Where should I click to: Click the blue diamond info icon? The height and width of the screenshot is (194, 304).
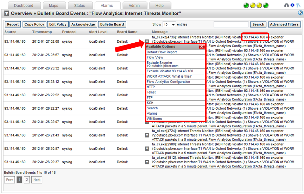pos(292,5)
